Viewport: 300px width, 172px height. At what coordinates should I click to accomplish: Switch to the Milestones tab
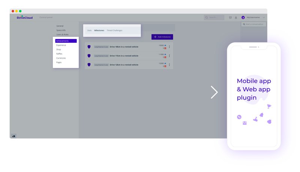(x=99, y=30)
